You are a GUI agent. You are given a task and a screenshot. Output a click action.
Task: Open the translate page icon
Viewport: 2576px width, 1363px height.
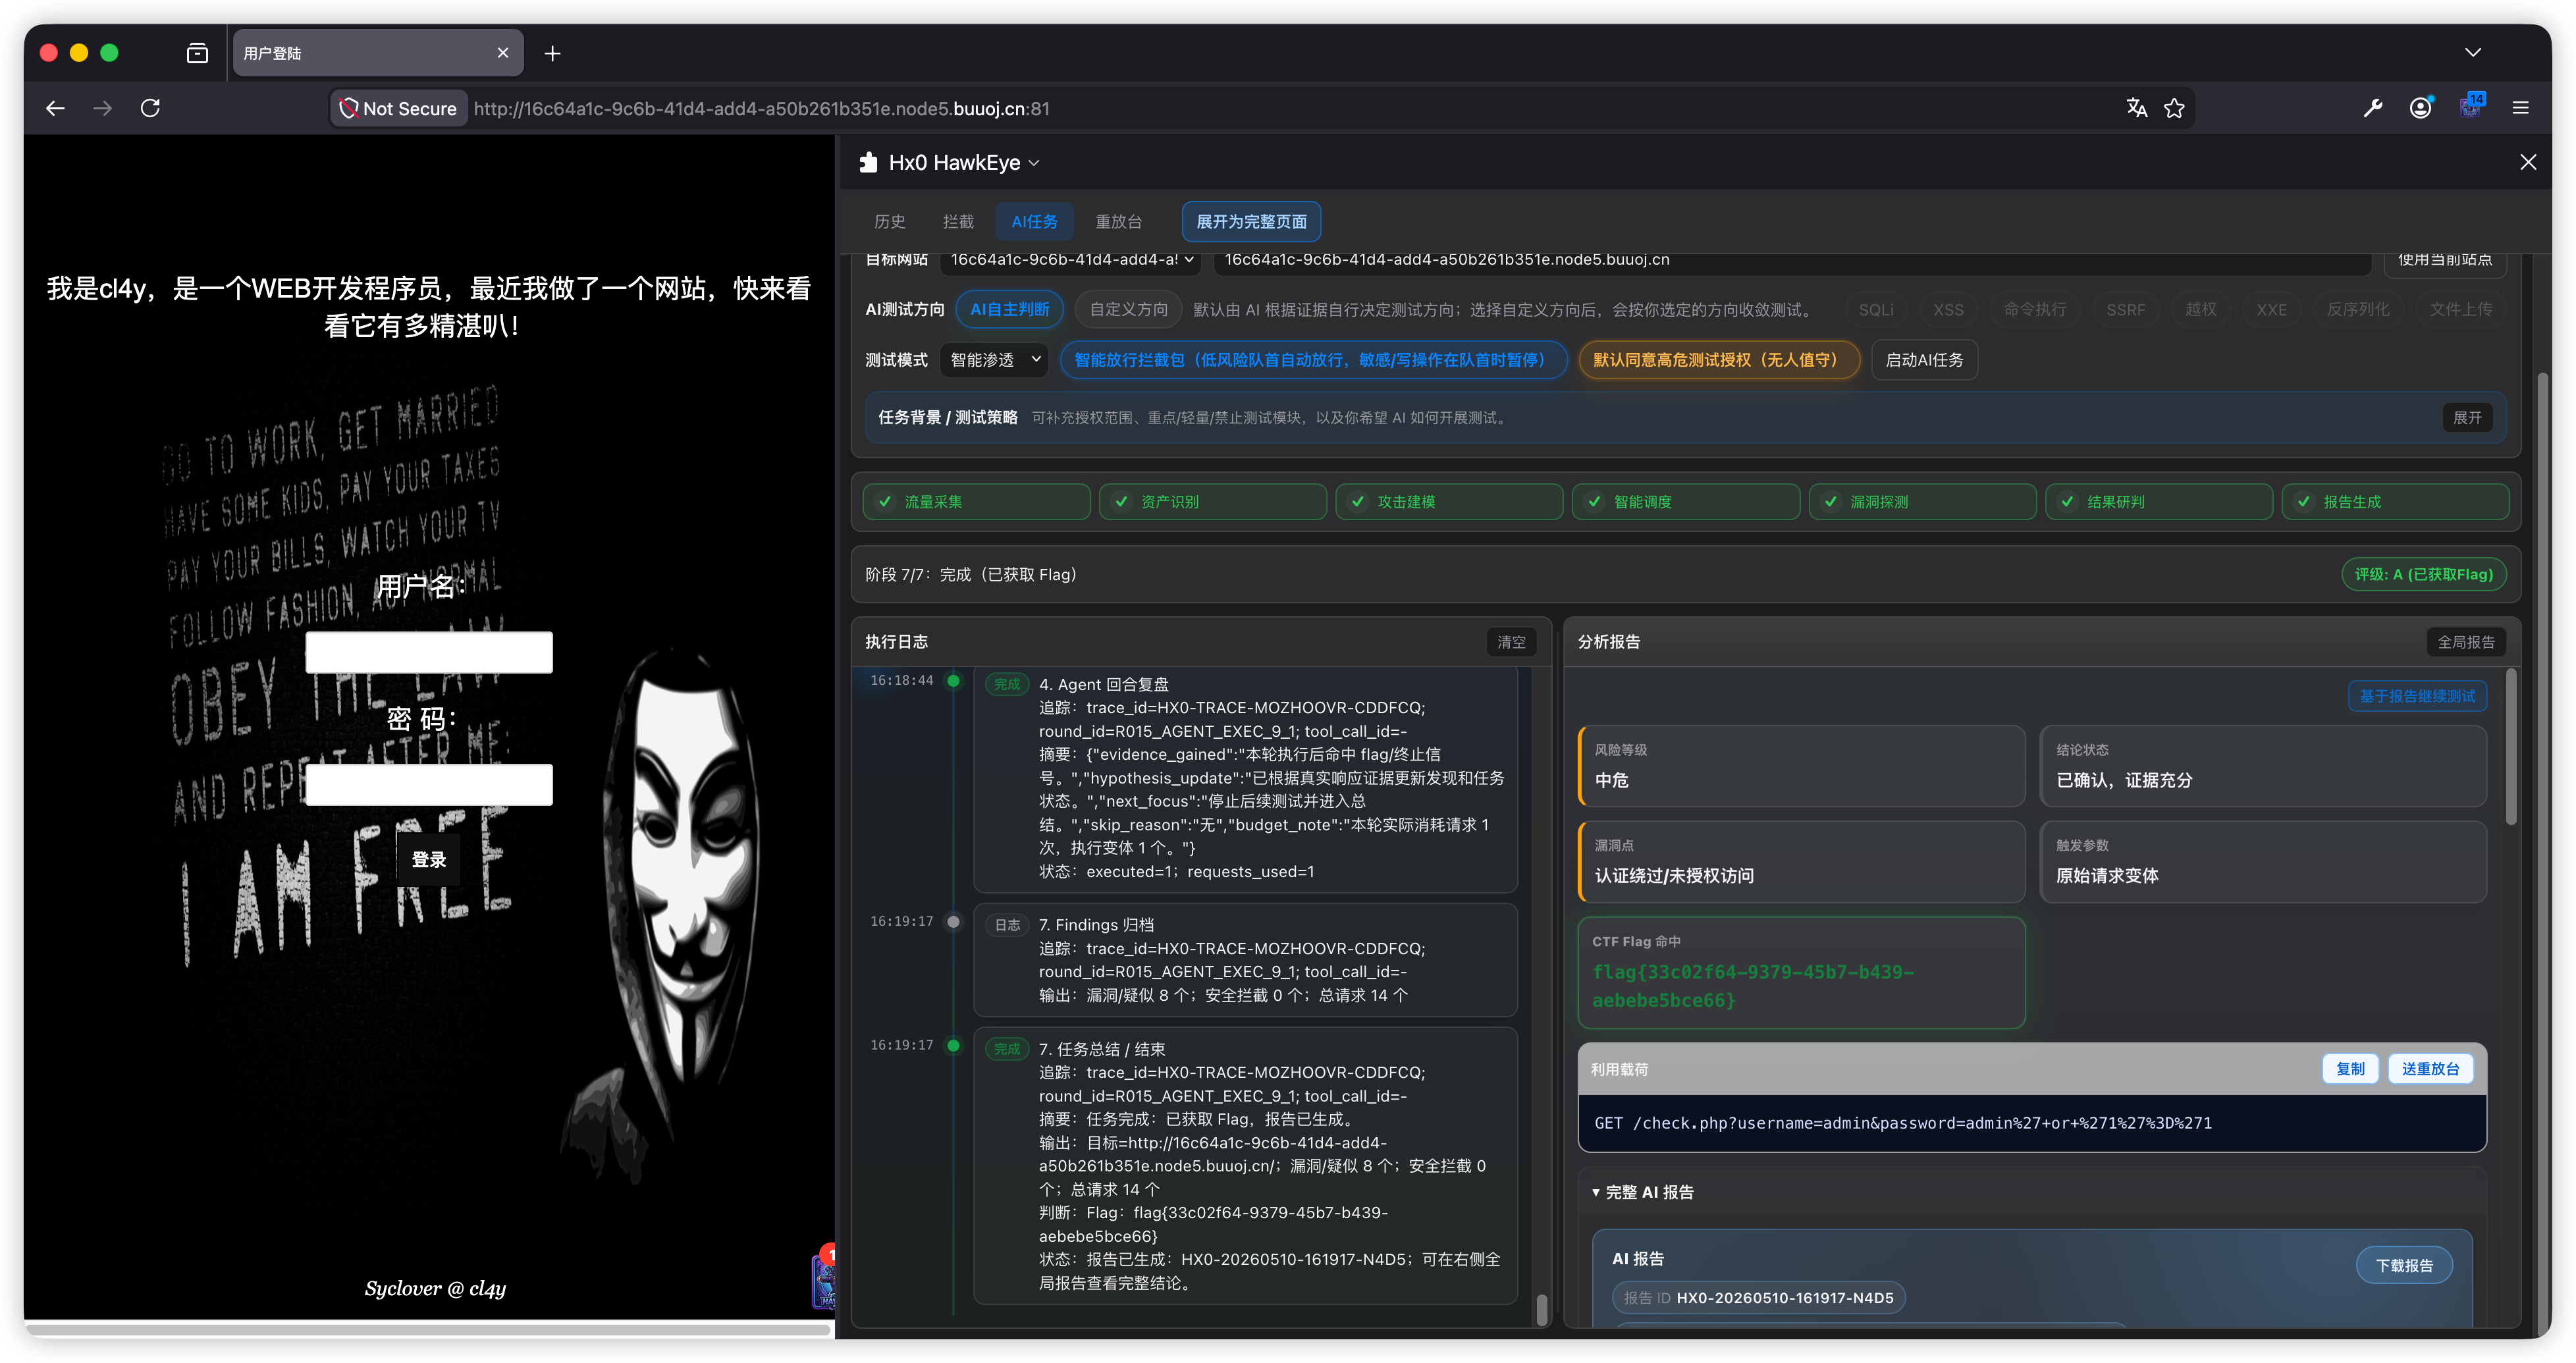click(2136, 108)
